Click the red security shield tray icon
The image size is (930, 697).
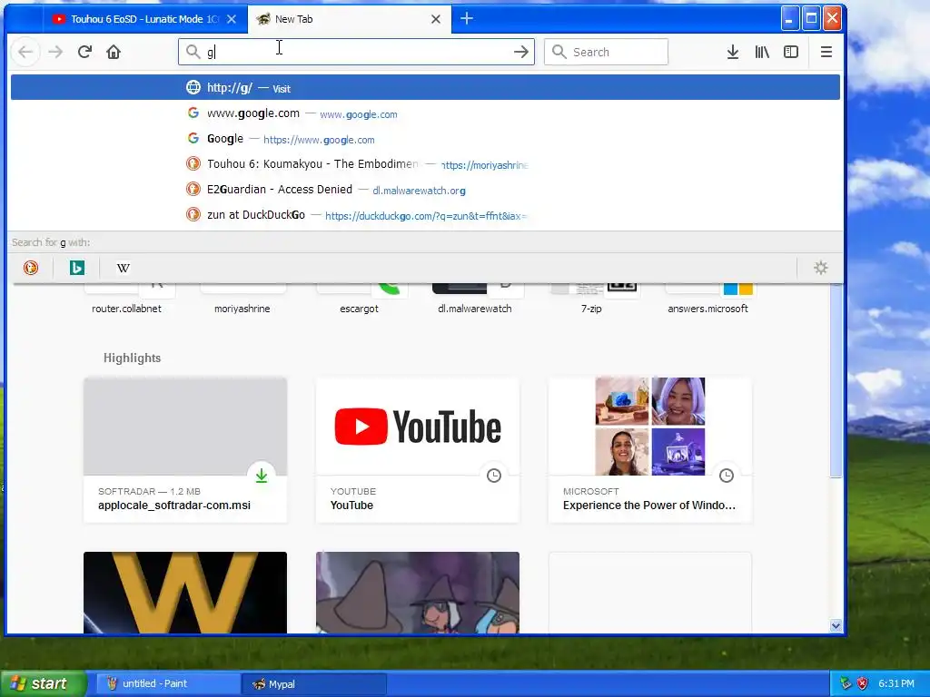862,683
